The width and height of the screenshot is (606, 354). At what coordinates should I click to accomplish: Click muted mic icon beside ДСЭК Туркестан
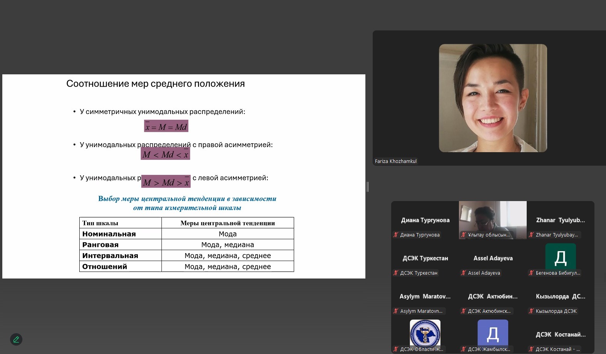[395, 273]
